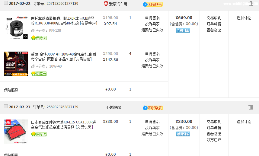The image size is (259, 156).
Task: Open the Motul 300V motor oil thumbnail
Action: [x=16, y=64]
